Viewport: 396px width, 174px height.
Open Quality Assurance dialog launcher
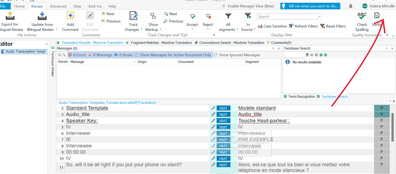387,35
